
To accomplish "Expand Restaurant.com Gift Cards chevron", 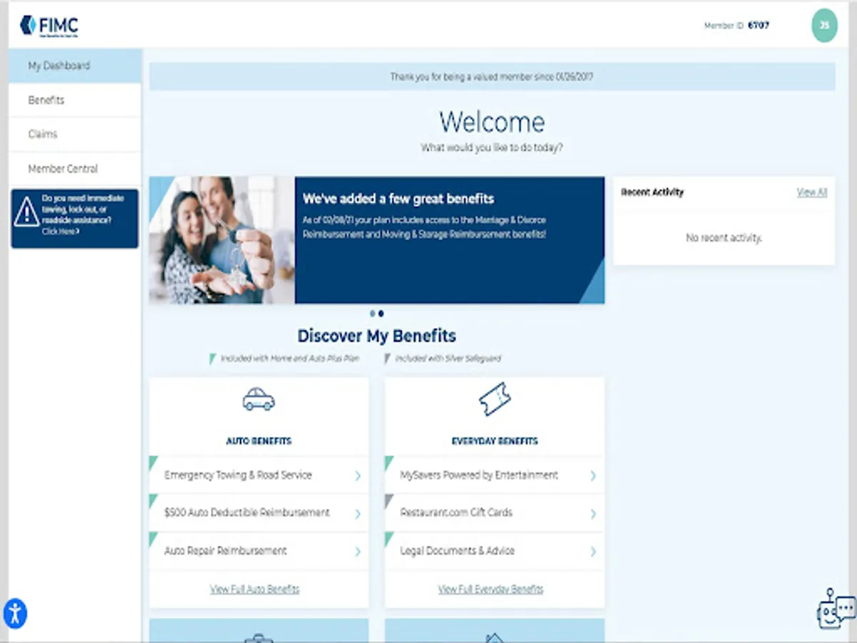I will 593,514.
